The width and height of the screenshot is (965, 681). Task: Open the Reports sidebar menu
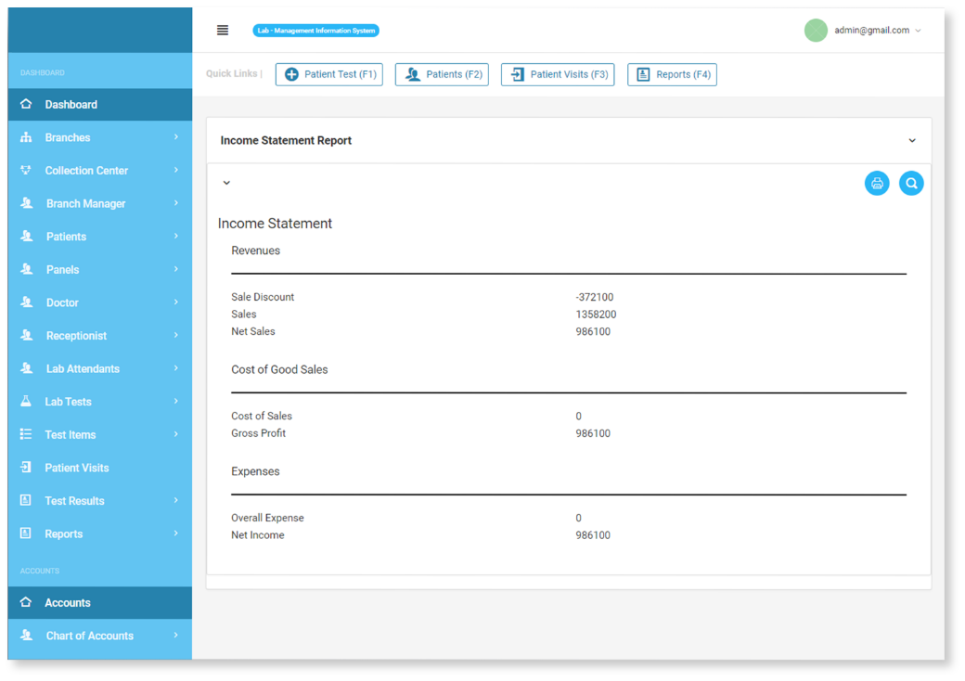point(99,534)
